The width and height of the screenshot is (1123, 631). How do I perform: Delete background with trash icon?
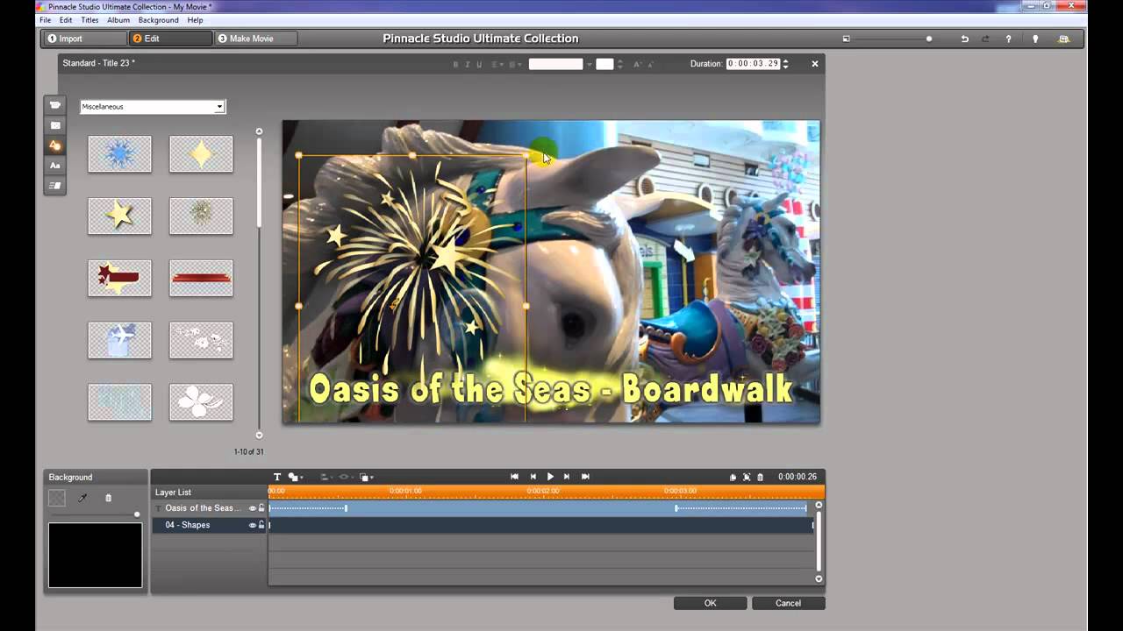(x=109, y=498)
